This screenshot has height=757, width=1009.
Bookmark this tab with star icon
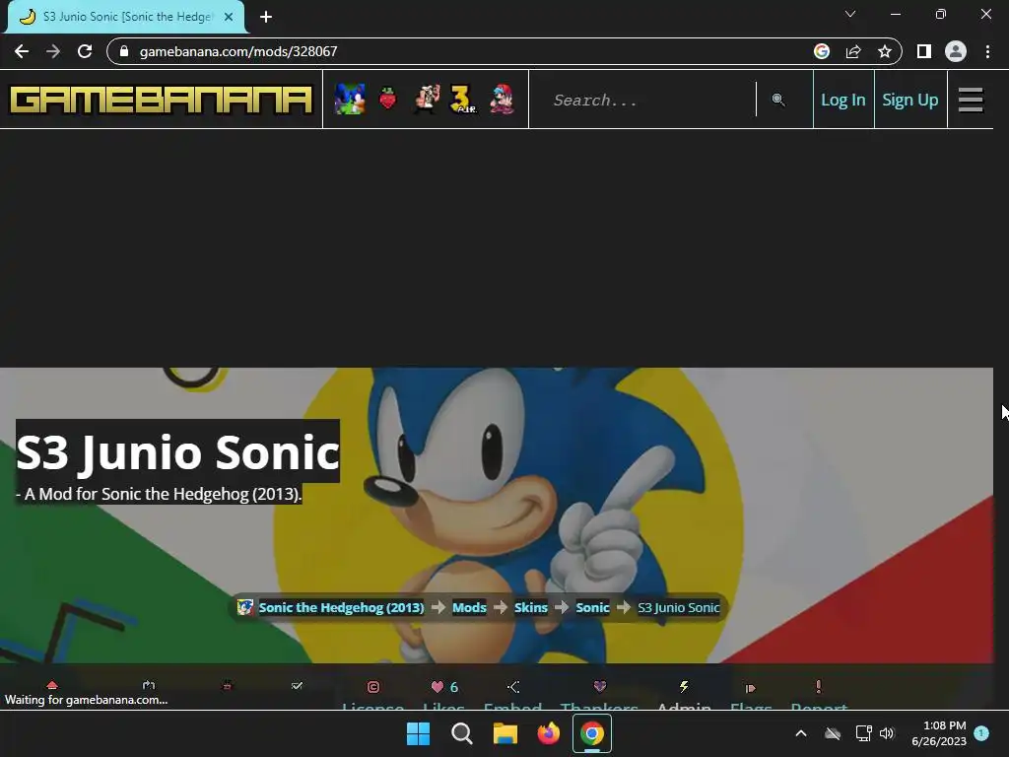(x=885, y=51)
